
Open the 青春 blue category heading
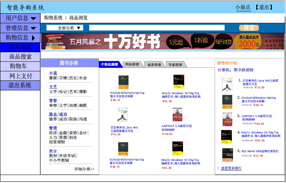53,101
